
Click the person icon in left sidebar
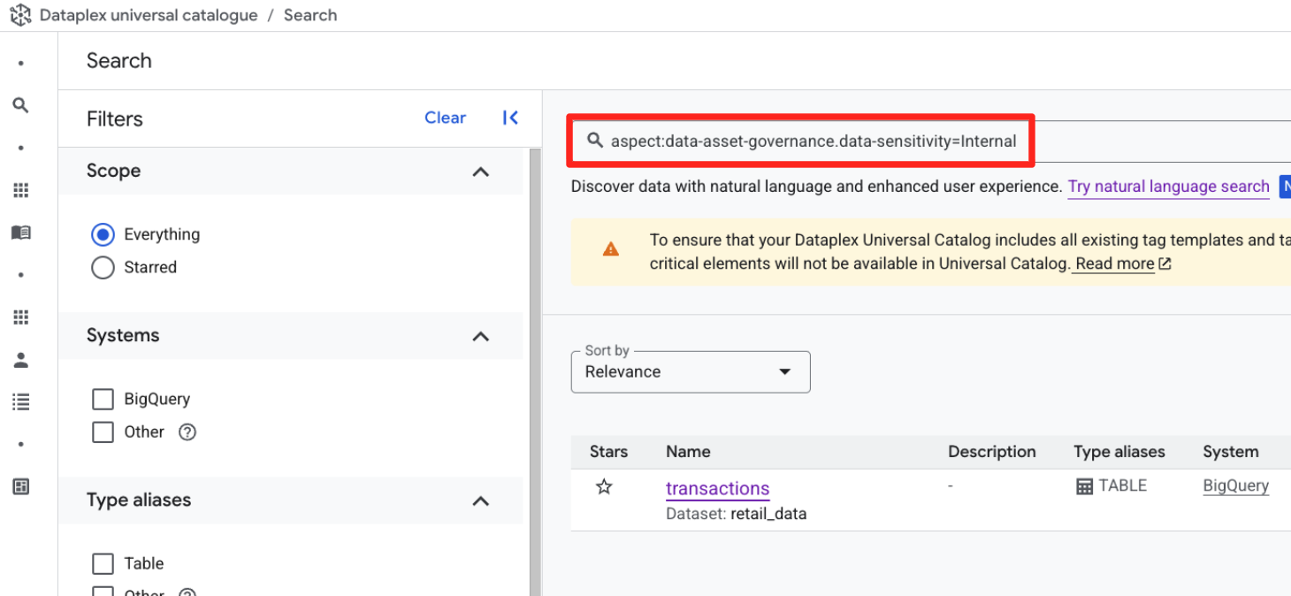pyautogui.click(x=20, y=360)
